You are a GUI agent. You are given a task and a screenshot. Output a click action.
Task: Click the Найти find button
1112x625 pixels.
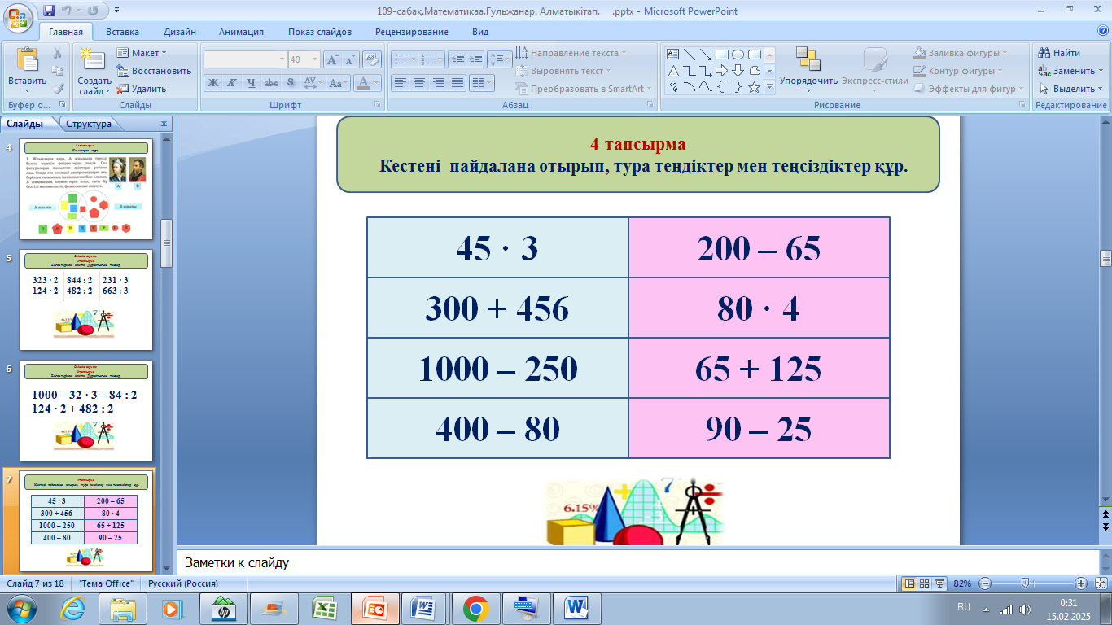tap(1059, 53)
